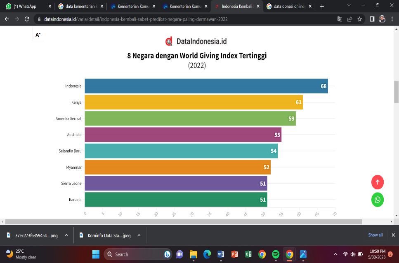Click the Indonesia bar in the chart

click(x=206, y=86)
